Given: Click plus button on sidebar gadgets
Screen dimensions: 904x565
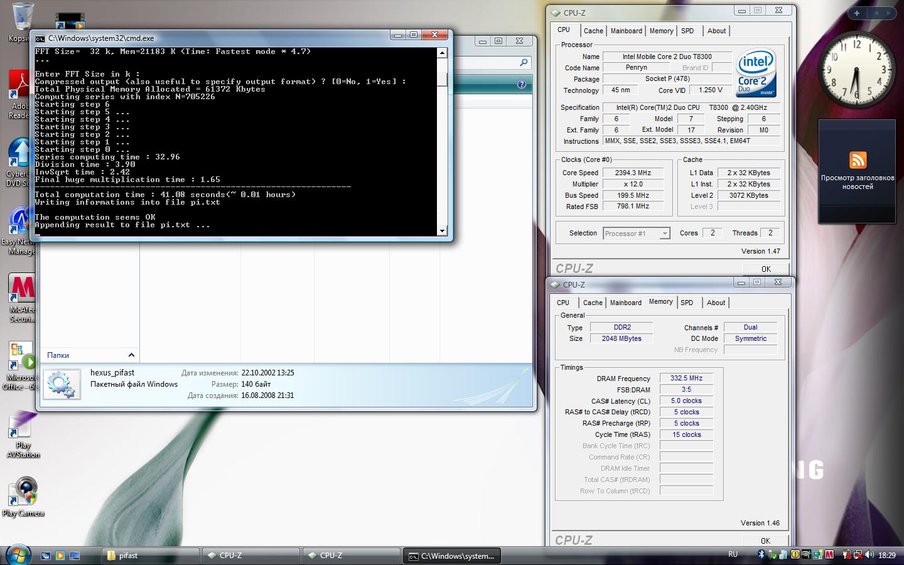Looking at the screenshot, I should click(856, 13).
